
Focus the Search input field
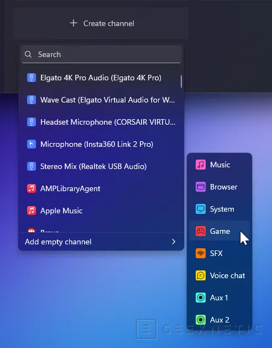point(101,54)
